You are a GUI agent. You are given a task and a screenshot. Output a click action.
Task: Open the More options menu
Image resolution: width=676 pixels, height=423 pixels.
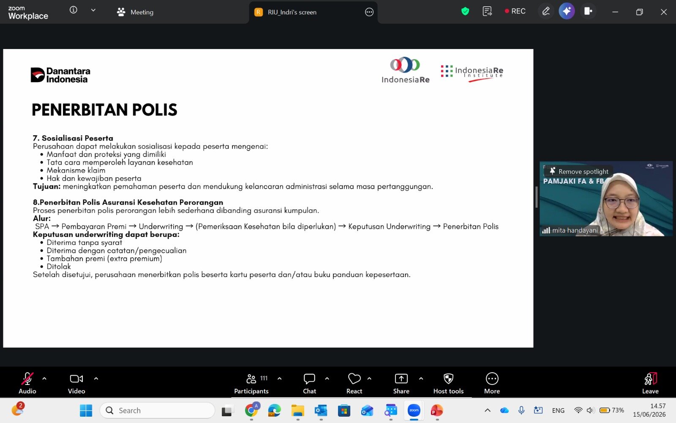click(x=492, y=383)
